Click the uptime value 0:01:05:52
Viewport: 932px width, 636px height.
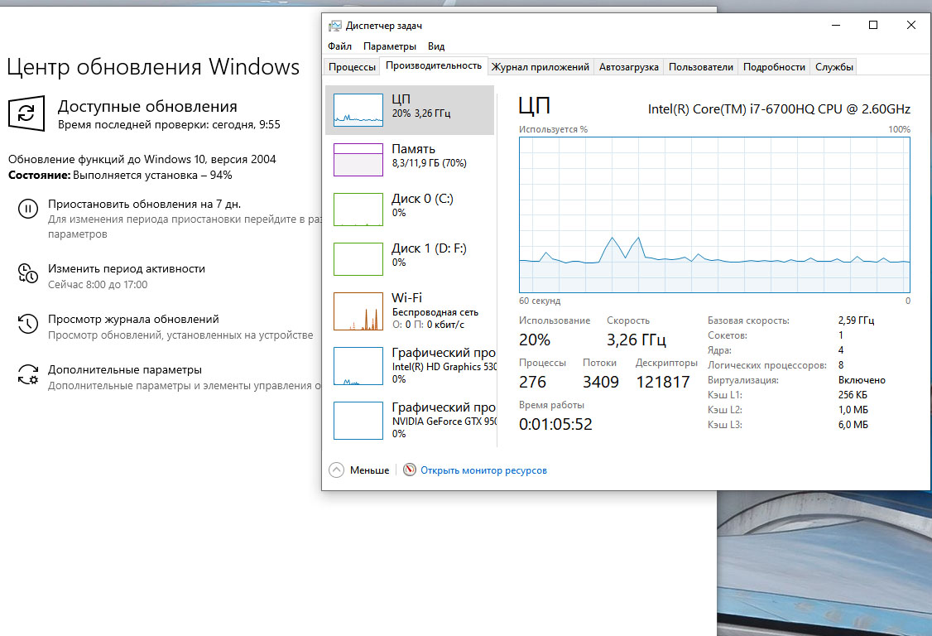tap(555, 424)
